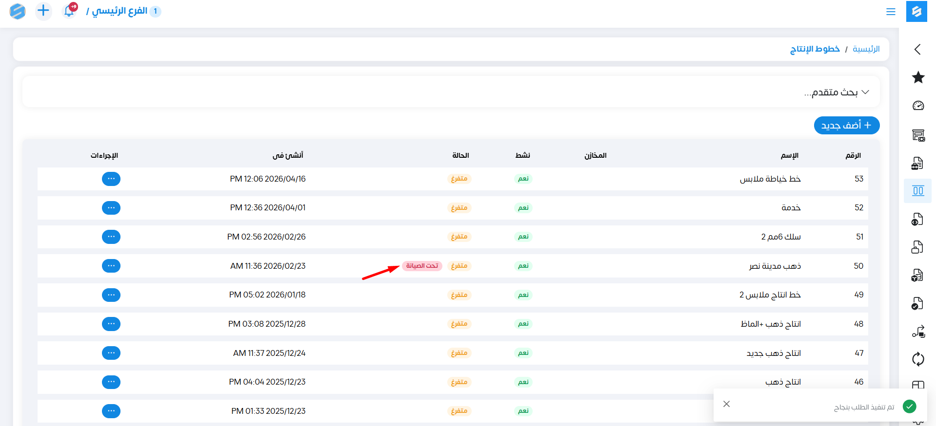This screenshot has height=426, width=936.
Task: Click the notifications bell icon
Action: tap(69, 11)
